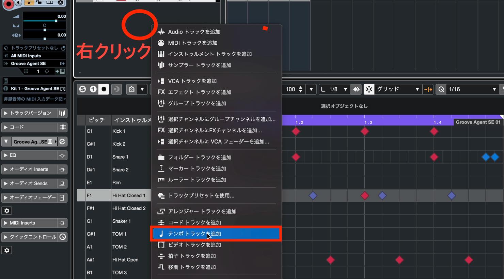Image resolution: width=504 pixels, height=279 pixels.
Task: Open the 非録音時の MIDI 入力データ dropdown
Action: [34, 99]
